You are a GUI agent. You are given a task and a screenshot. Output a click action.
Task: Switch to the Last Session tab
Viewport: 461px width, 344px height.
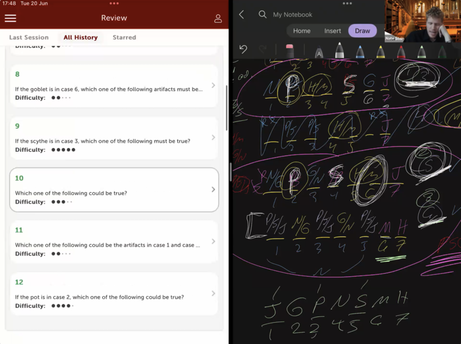(x=29, y=37)
